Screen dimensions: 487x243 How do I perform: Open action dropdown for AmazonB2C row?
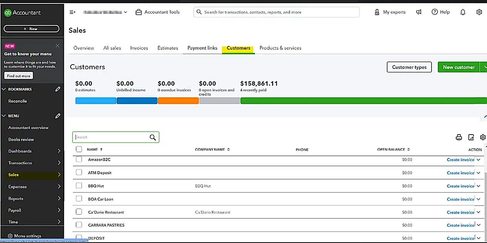(479, 160)
